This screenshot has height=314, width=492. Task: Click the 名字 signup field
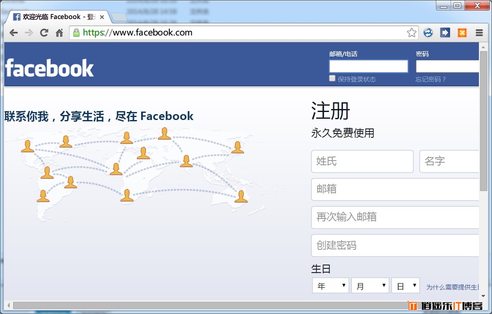[x=449, y=161]
